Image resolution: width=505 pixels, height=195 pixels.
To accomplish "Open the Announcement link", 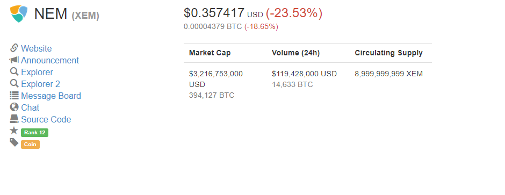I will pyautogui.click(x=50, y=61).
